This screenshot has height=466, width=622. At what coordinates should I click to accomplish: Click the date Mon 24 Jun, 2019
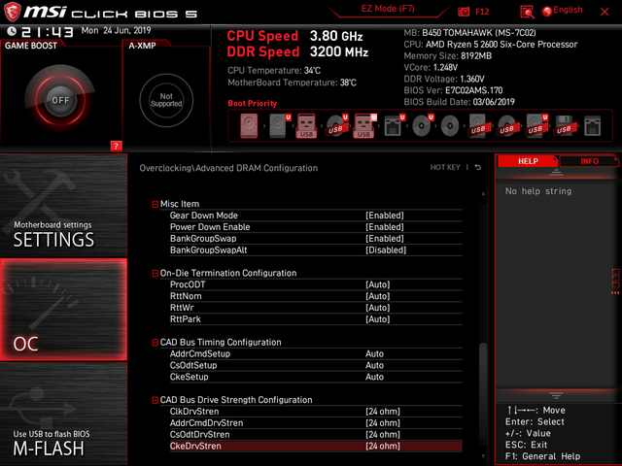[116, 30]
